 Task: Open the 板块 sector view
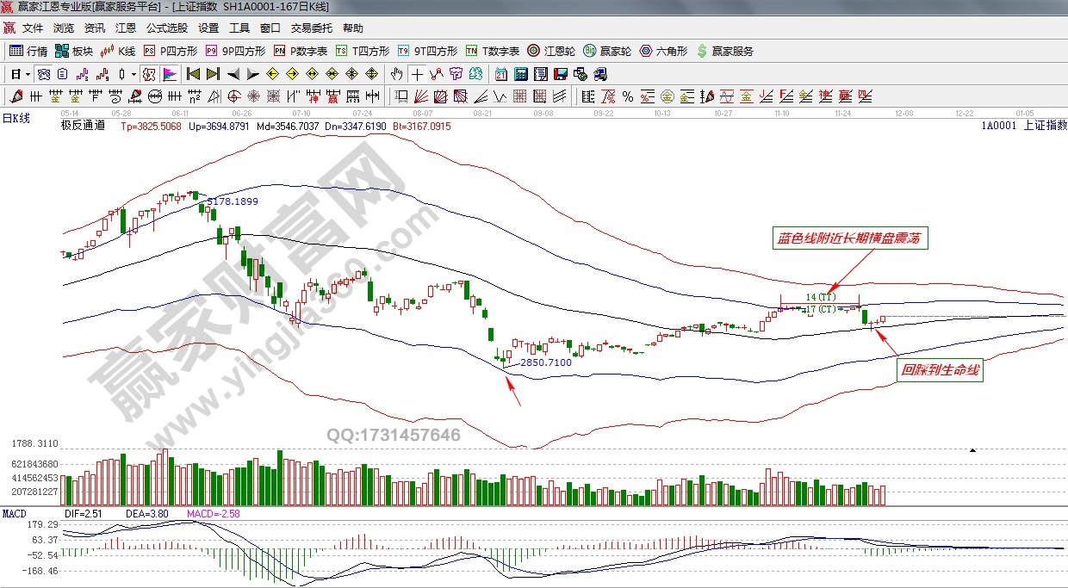point(74,51)
